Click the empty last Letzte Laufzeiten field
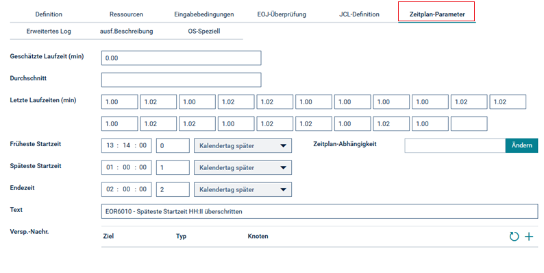544x273 pixels. coord(469,123)
